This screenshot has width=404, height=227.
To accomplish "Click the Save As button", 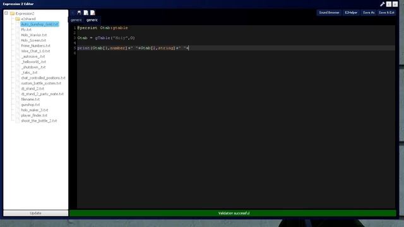I will 369,13.
